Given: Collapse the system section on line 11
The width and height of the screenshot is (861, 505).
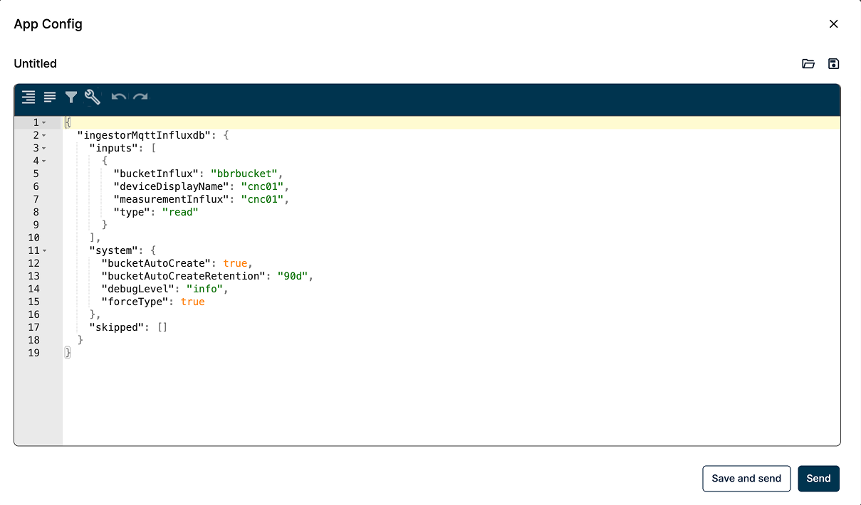Looking at the screenshot, I should coord(44,251).
